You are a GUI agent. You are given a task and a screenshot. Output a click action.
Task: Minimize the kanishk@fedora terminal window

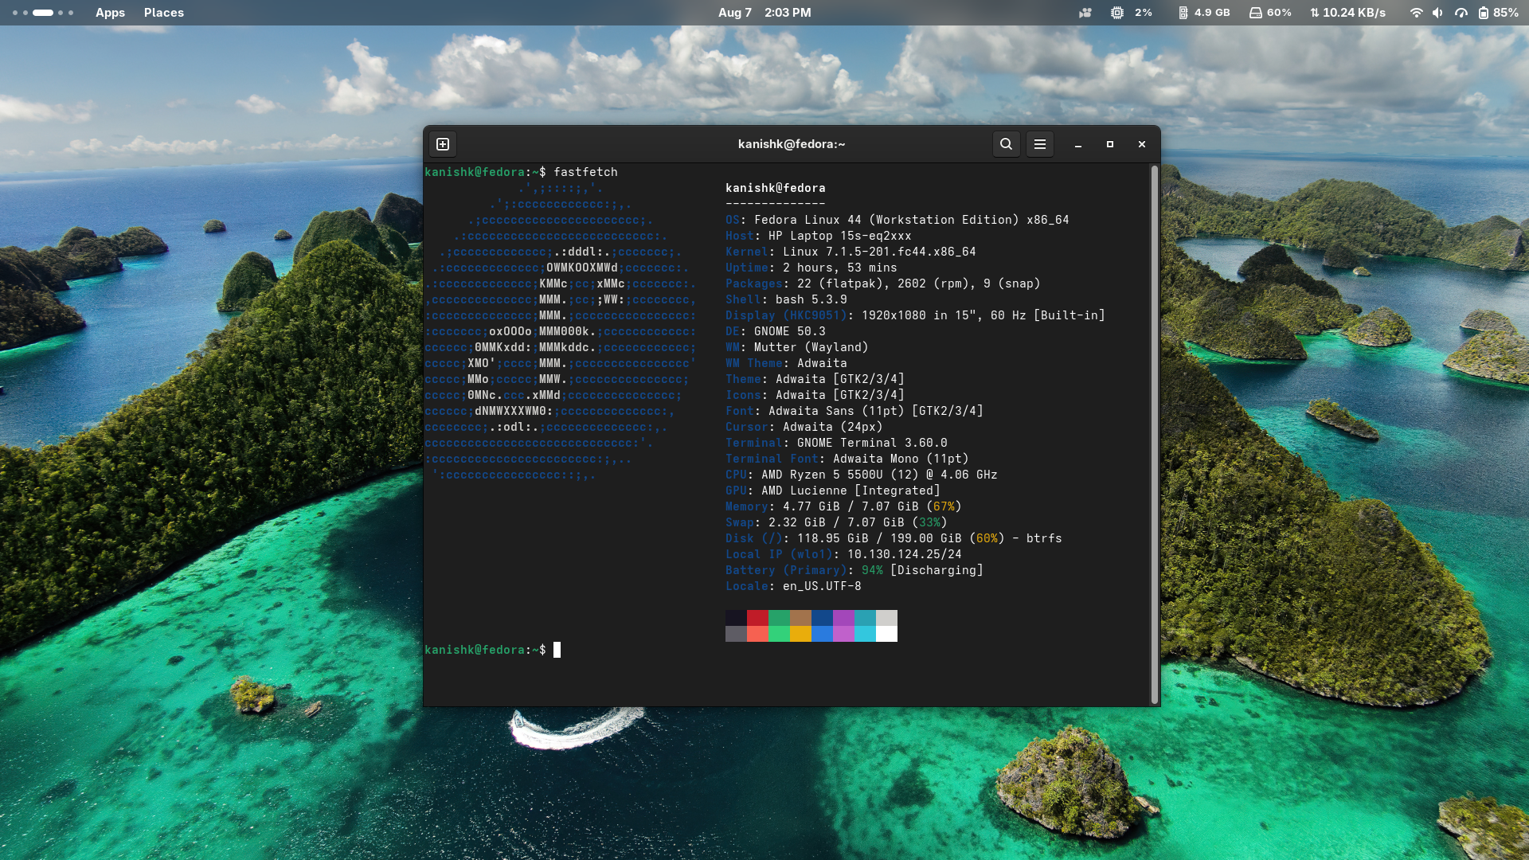1077,144
